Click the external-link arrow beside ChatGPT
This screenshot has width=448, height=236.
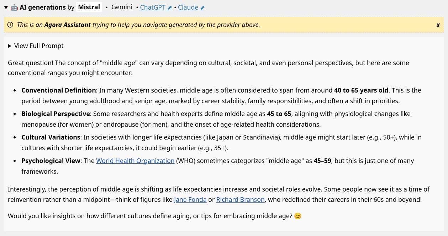pyautogui.click(x=170, y=7)
